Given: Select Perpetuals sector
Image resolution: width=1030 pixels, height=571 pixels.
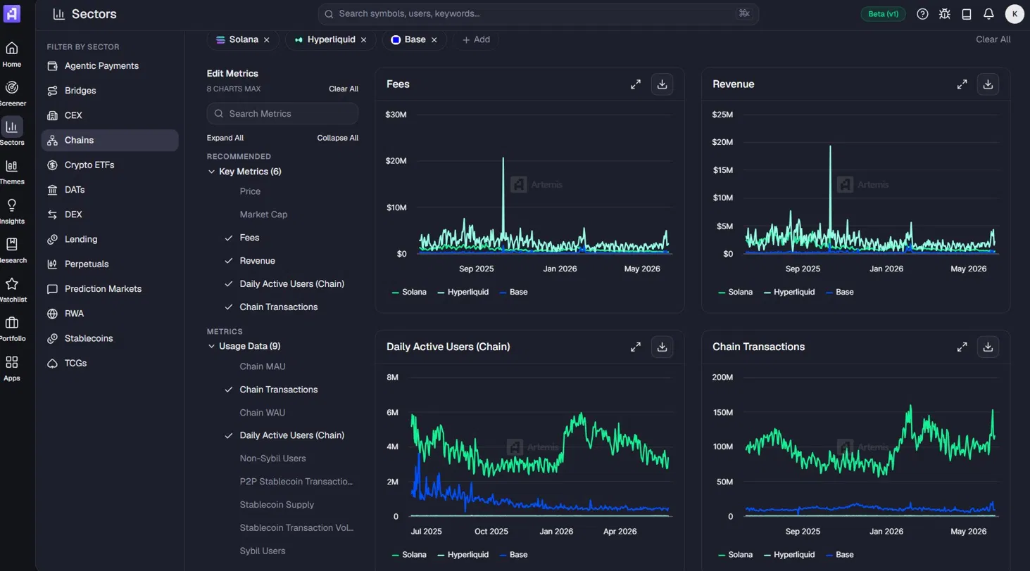Looking at the screenshot, I should (x=110, y=264).
